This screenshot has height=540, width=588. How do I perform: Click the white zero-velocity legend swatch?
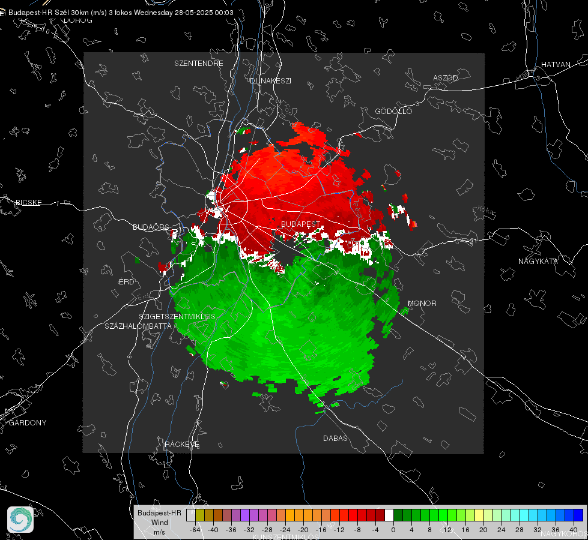pos(389,515)
